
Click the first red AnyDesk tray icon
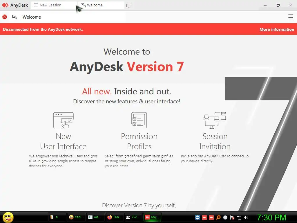204,217
